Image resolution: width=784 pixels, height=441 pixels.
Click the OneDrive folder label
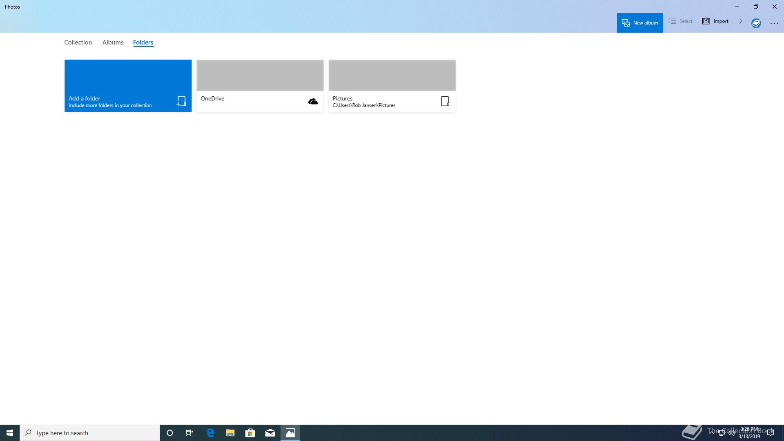(x=212, y=98)
